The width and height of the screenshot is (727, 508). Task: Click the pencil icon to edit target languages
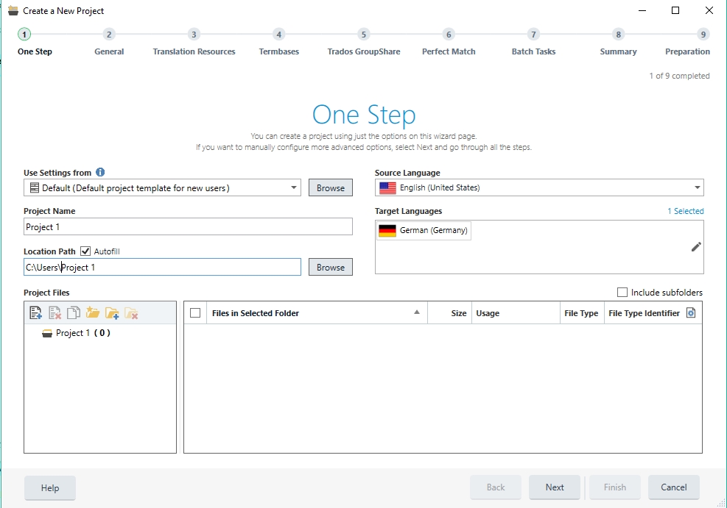click(x=696, y=247)
